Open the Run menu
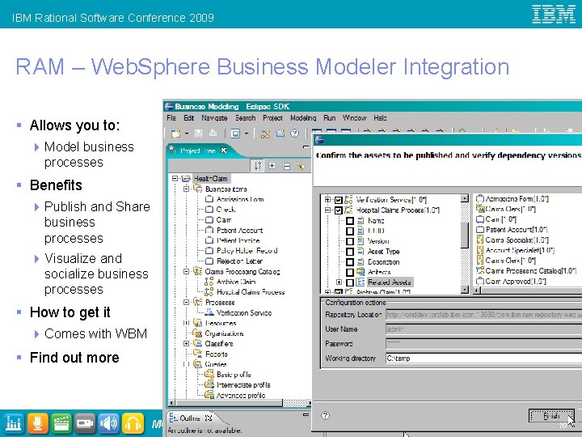The height and width of the screenshot is (437, 582). 329,118
